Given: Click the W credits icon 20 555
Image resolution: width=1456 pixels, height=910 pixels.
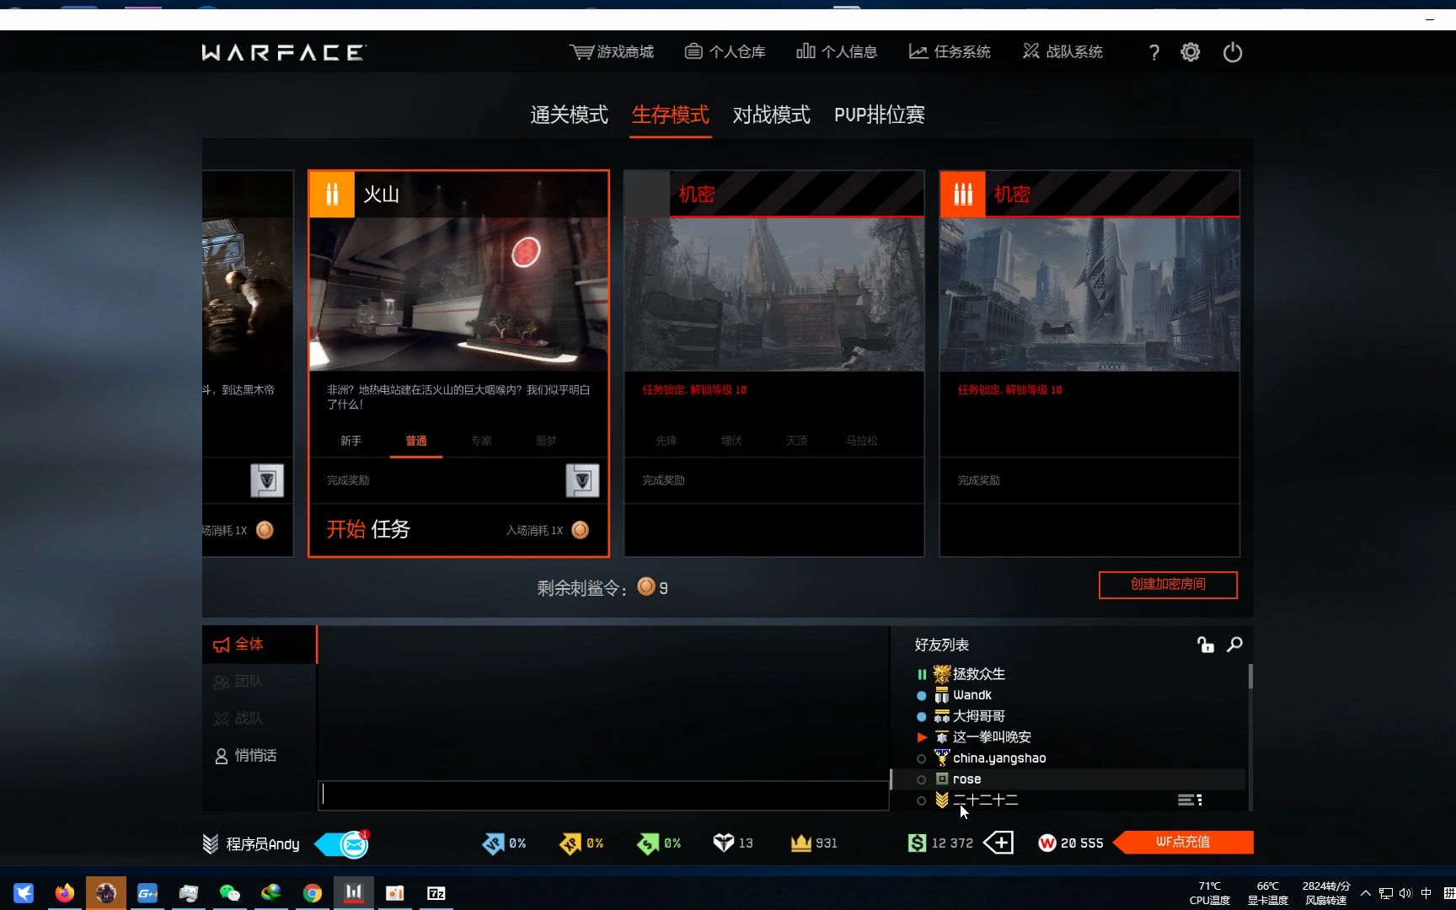Looking at the screenshot, I should (x=1047, y=843).
